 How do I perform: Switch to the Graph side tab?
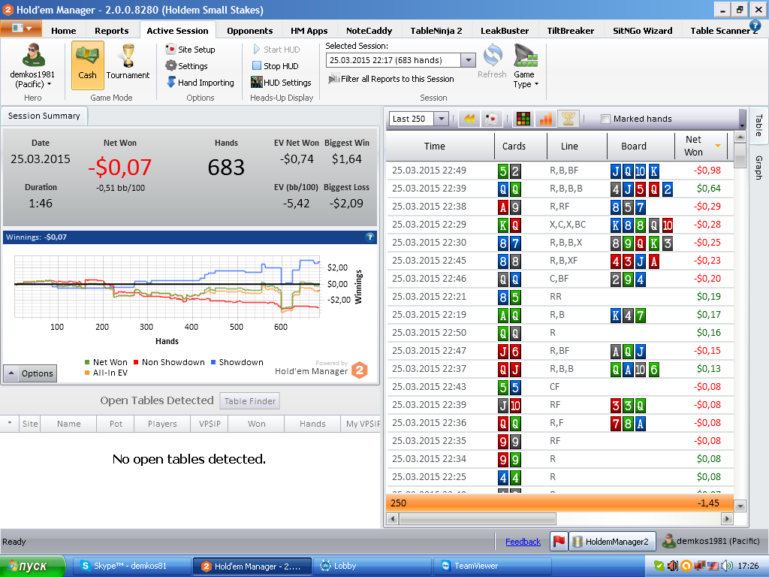coord(758,168)
